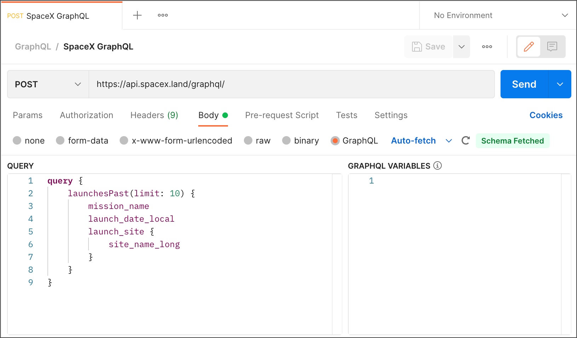Open the three-dot menu next to tabs

click(x=163, y=15)
